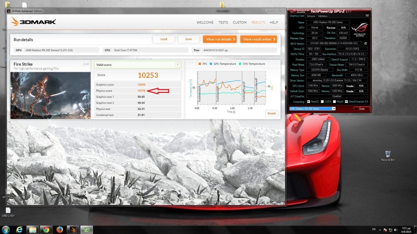
Task: Click the Bus Interface question mark in GPU-Z
Action: point(367,54)
